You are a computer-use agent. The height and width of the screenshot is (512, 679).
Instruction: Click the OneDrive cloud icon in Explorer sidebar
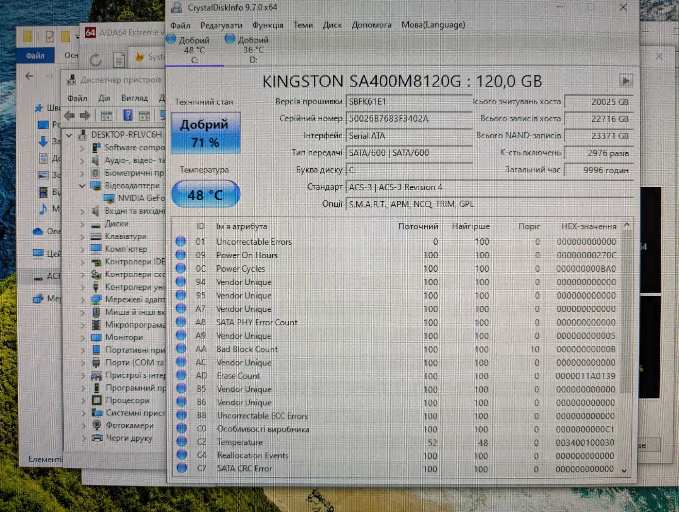point(38,232)
